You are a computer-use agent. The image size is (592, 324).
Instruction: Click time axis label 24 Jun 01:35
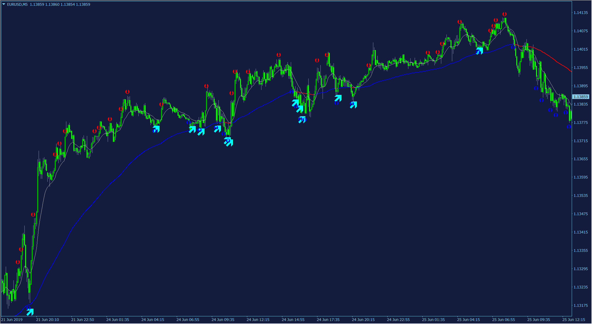(x=118, y=320)
